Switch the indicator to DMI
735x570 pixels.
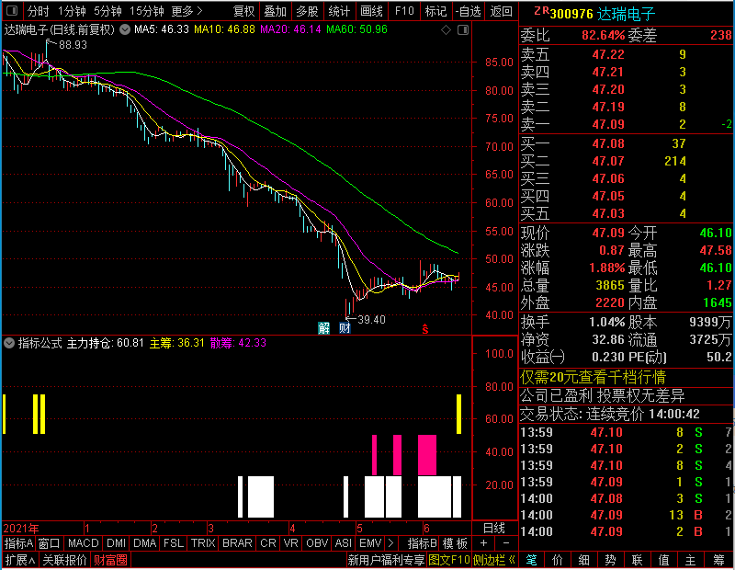[116, 543]
